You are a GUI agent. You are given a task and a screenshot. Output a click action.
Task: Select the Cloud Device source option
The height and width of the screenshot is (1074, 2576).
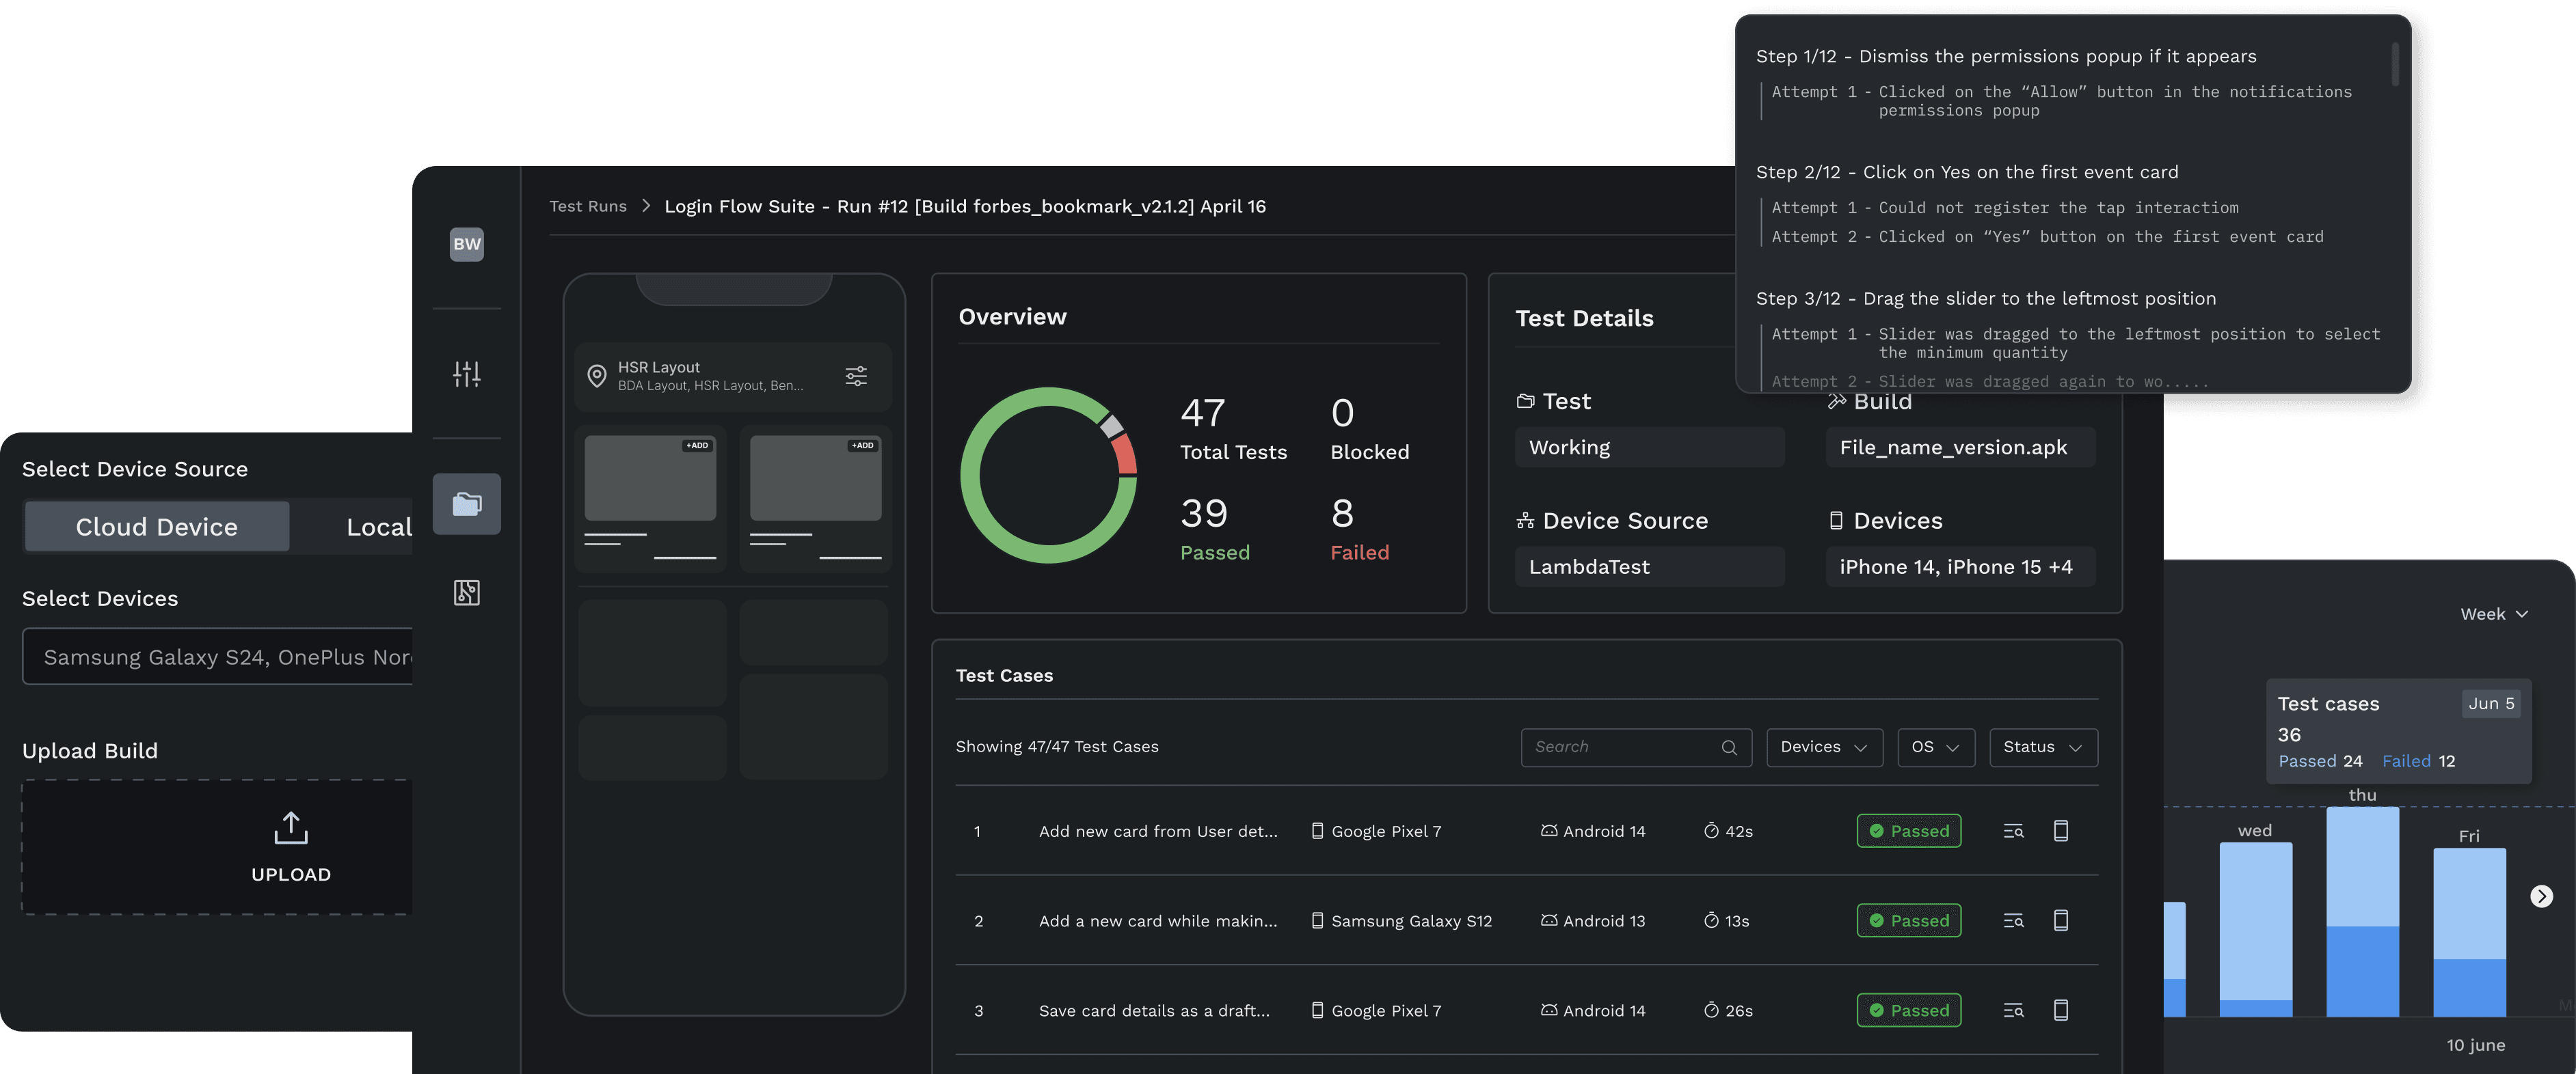click(157, 527)
